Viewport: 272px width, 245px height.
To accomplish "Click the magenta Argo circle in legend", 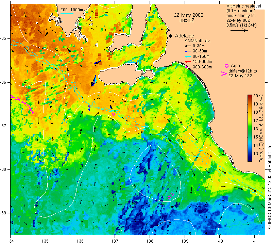I will [x=226, y=66].
